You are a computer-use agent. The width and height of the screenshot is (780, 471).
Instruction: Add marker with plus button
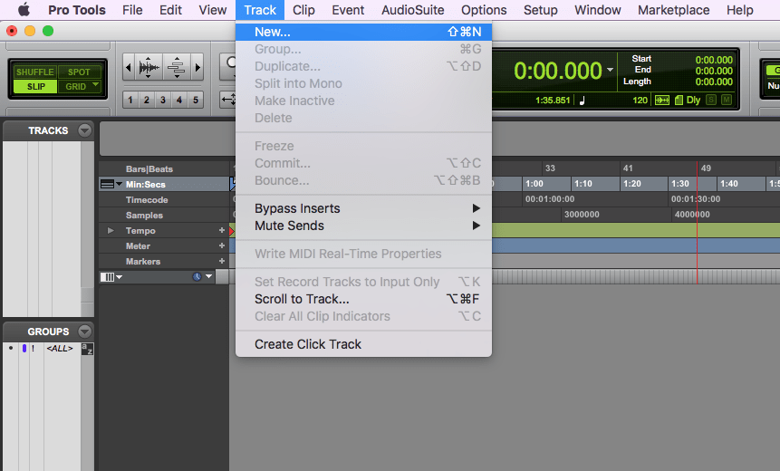222,261
